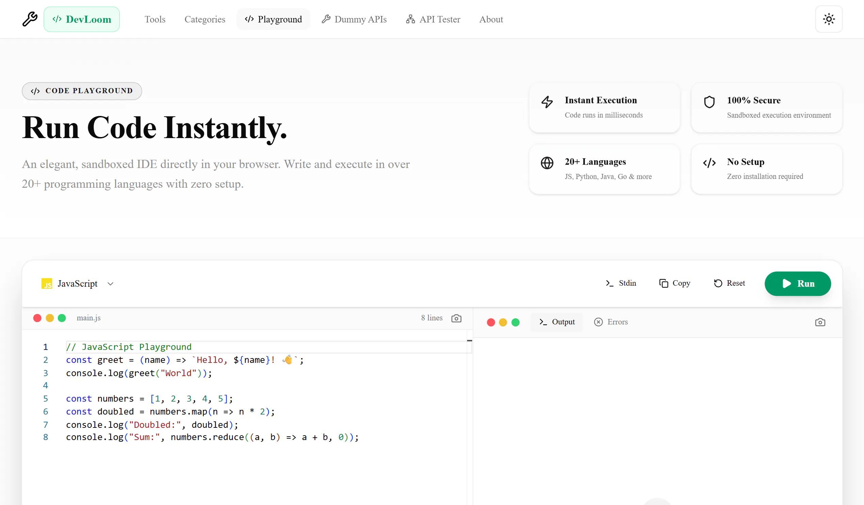Click the red dot in editor header

click(x=37, y=318)
